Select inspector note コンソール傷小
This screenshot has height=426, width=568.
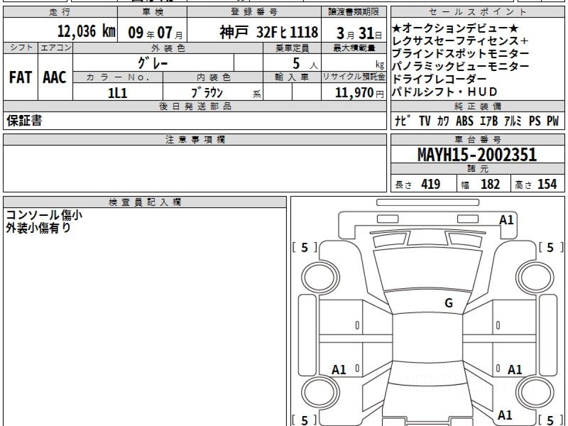click(x=44, y=215)
